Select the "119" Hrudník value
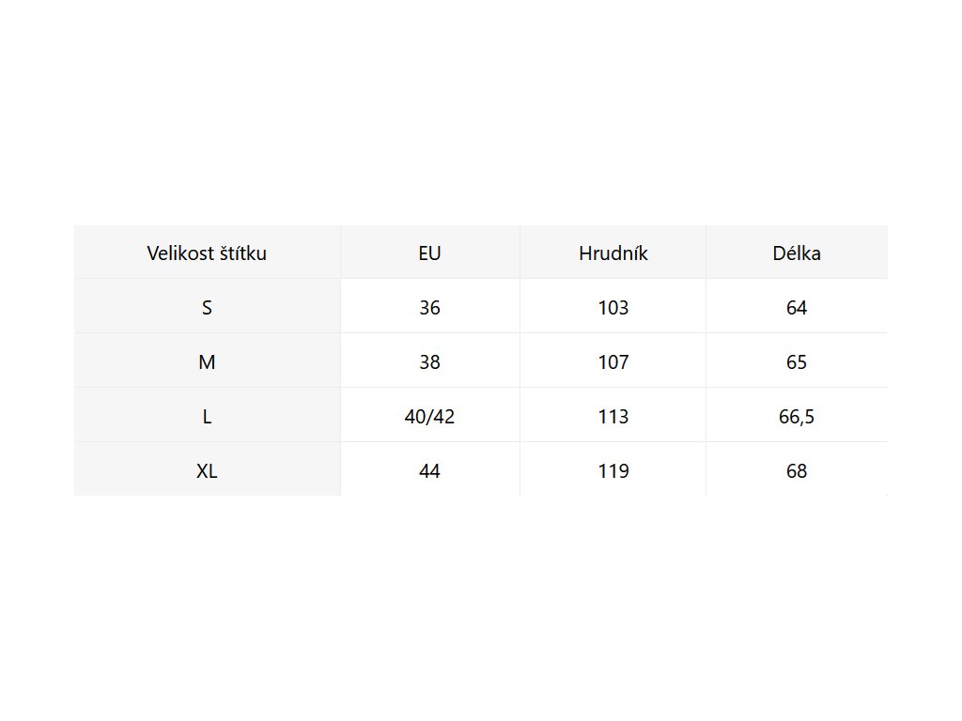 613,471
